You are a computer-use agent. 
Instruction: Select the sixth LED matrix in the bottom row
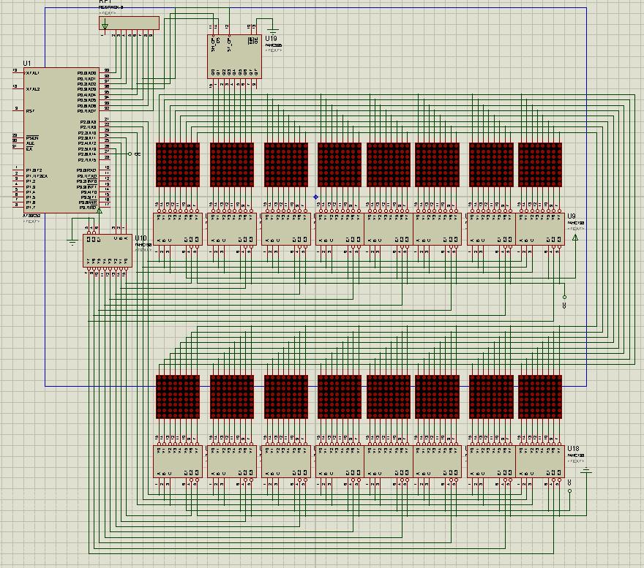(x=438, y=397)
